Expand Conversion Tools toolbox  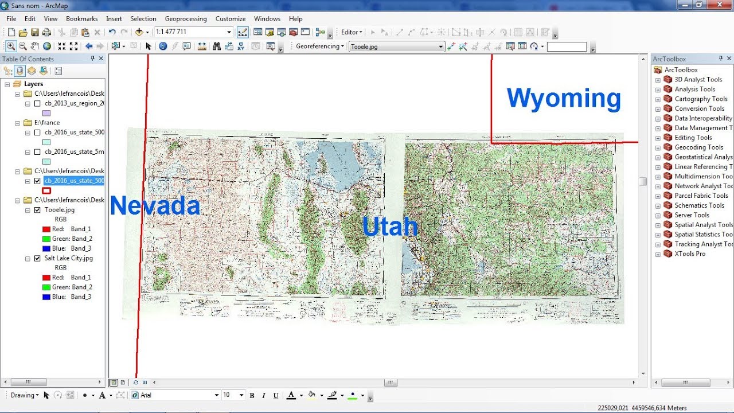[x=658, y=109]
